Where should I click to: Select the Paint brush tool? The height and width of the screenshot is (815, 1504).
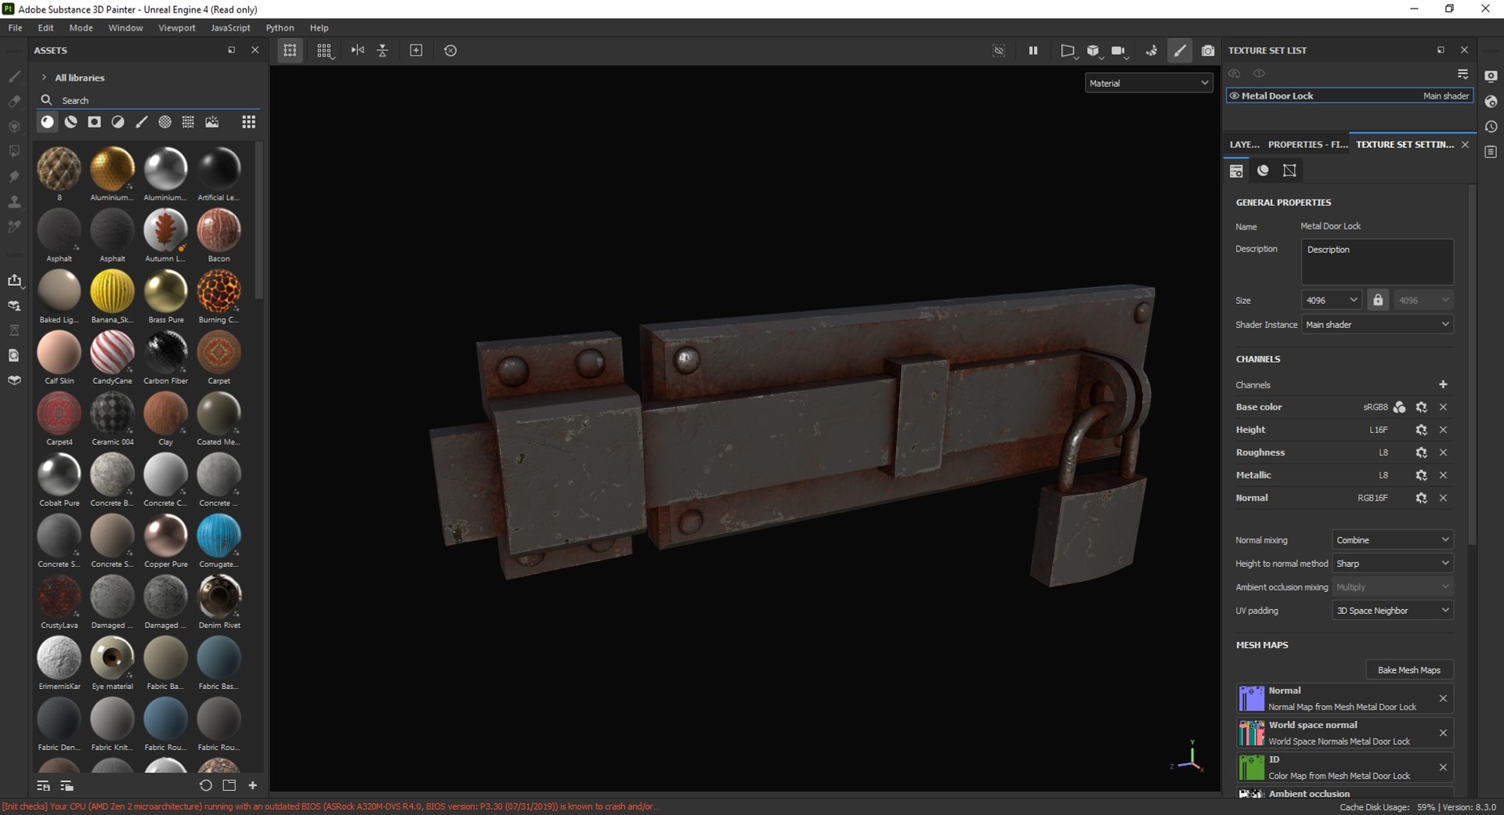tap(14, 77)
